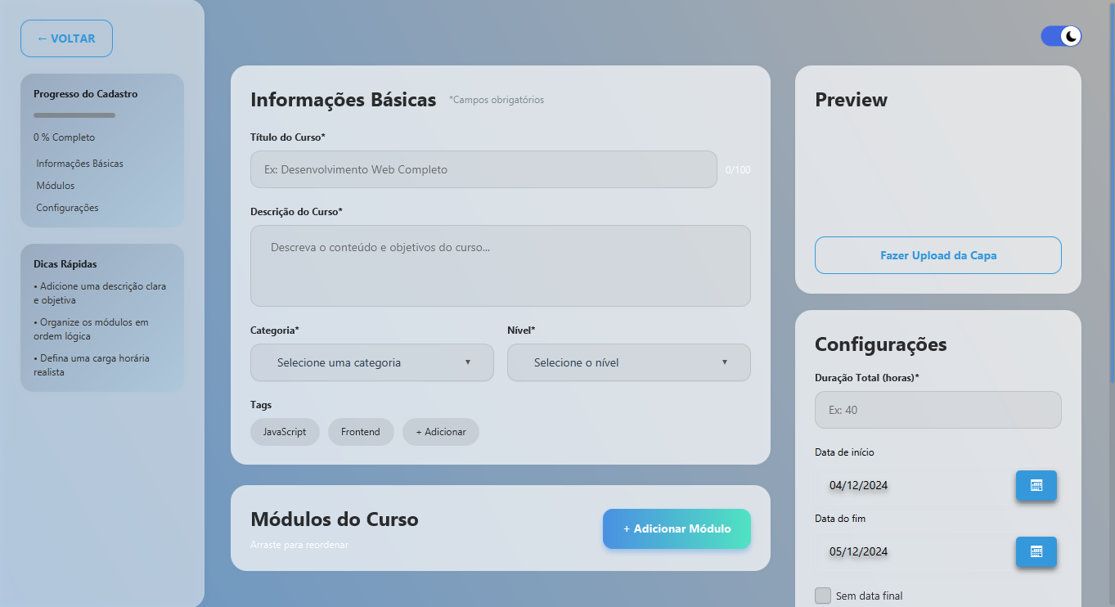This screenshot has width=1115, height=607.
Task: Click the Arraste para reordenar hint
Action: pyautogui.click(x=299, y=545)
